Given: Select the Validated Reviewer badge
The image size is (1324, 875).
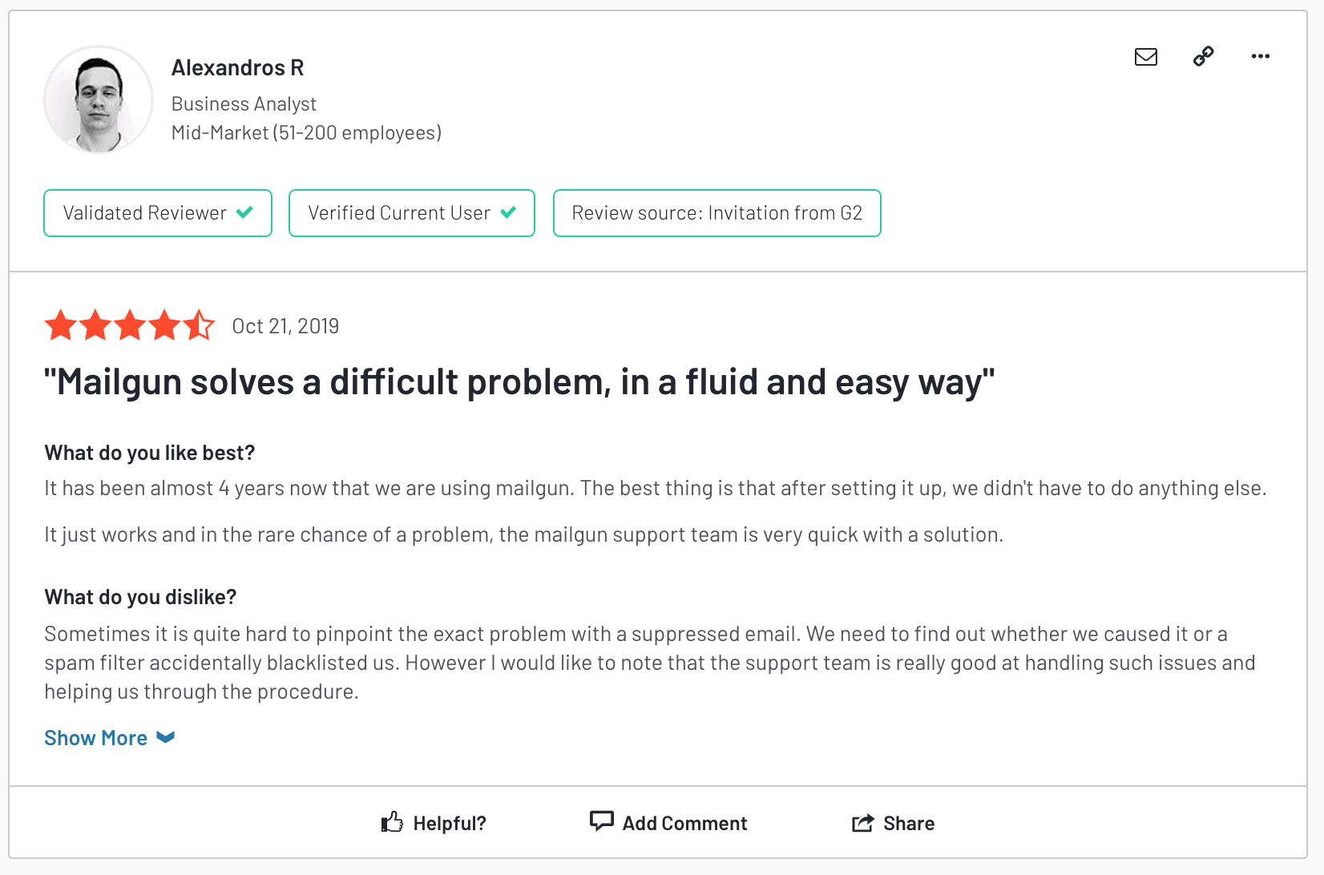Looking at the screenshot, I should point(158,213).
